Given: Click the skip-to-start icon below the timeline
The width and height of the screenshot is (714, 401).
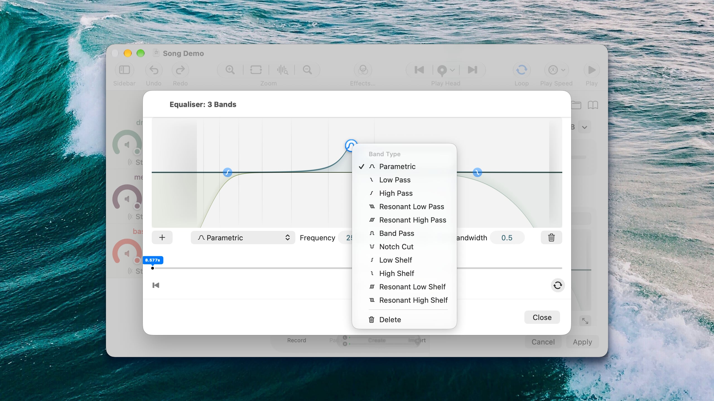Looking at the screenshot, I should point(156,285).
